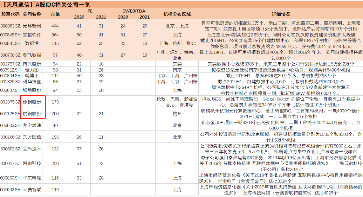Viewport: 363px width, 197px height.
Task: Select company name 华东电脑
Action: coord(32,178)
